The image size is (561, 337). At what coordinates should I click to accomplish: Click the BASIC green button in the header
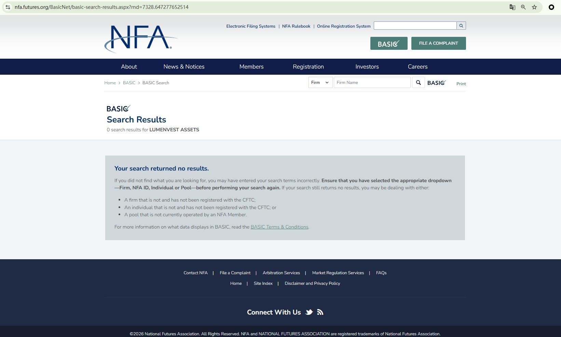(389, 43)
